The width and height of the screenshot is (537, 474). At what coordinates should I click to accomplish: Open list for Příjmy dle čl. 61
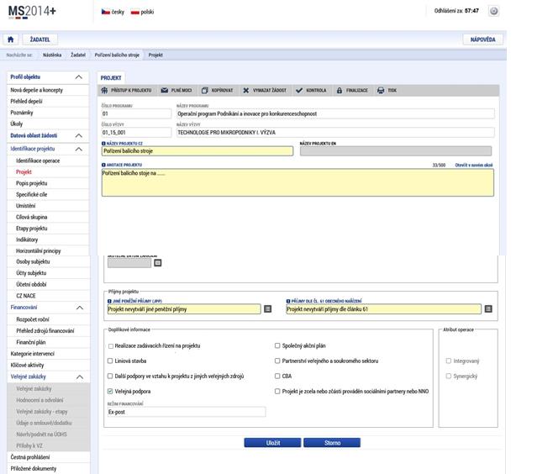point(488,309)
